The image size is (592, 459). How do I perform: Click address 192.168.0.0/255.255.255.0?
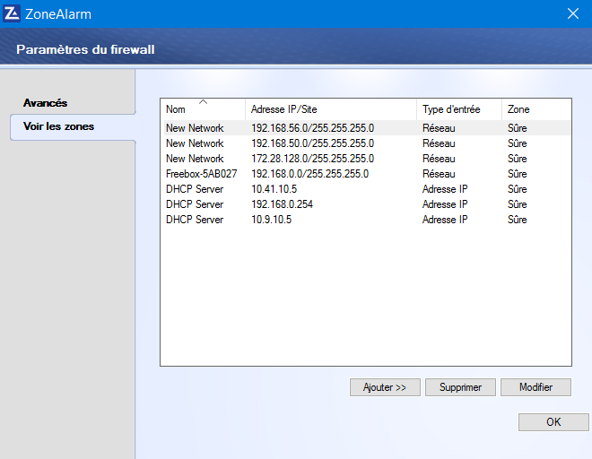coord(310,174)
